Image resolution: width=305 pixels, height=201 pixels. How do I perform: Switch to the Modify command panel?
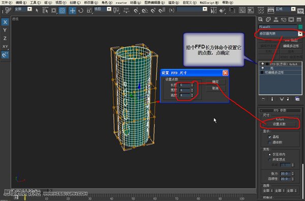point(268,19)
